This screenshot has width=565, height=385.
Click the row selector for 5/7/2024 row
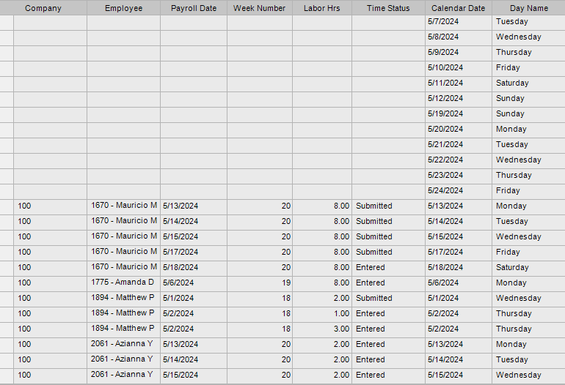[7, 21]
